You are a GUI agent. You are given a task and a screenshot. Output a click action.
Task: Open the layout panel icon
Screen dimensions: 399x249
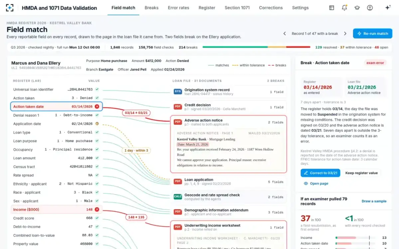332,8
